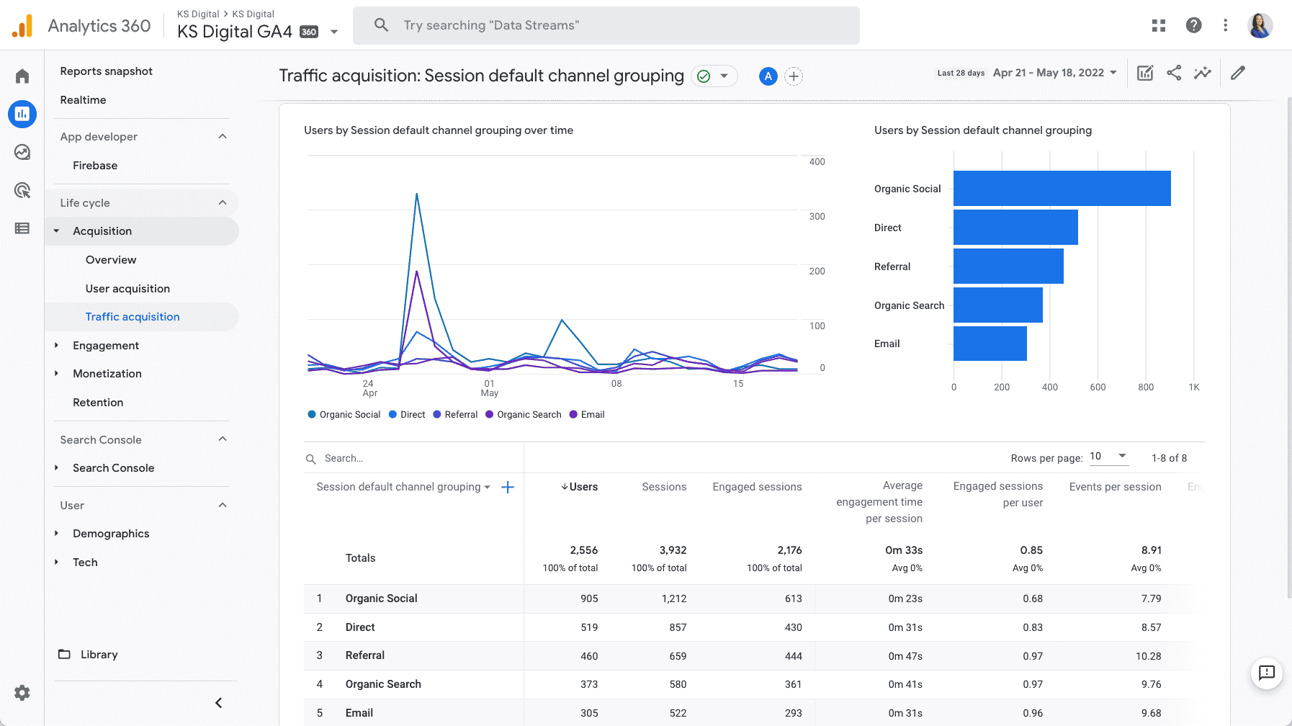The width and height of the screenshot is (1292, 726).
Task: Open the User acquisition report
Action: tap(127, 288)
